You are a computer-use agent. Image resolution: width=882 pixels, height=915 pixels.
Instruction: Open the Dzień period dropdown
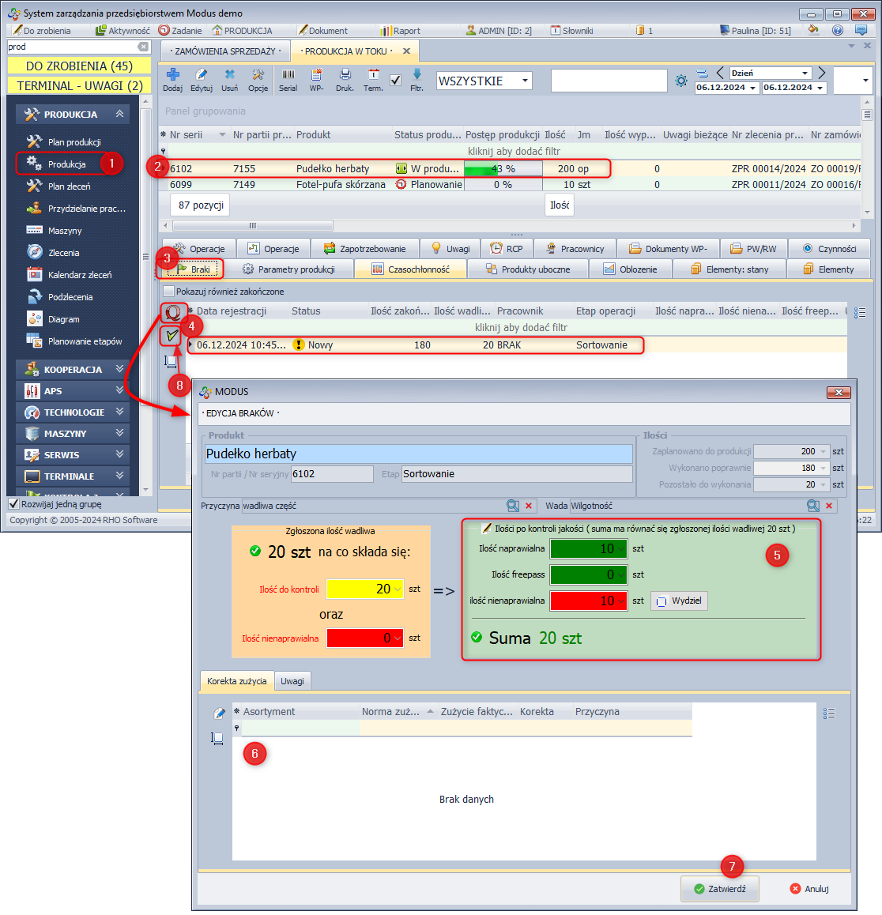tap(805, 73)
